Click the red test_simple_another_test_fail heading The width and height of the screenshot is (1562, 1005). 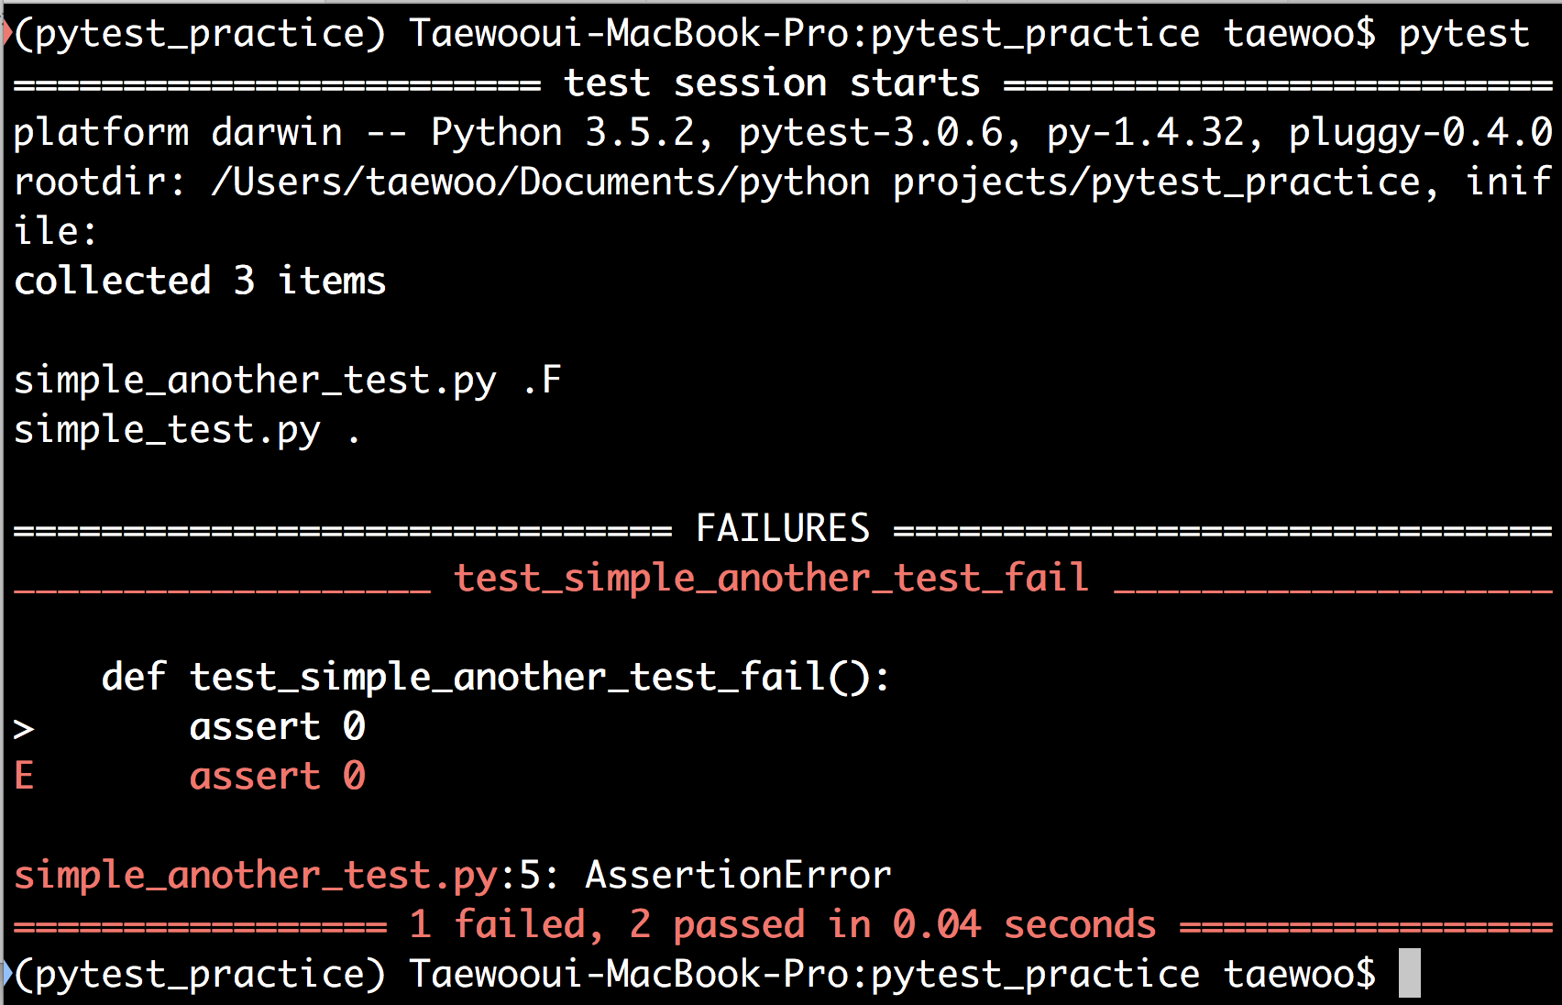[771, 579]
